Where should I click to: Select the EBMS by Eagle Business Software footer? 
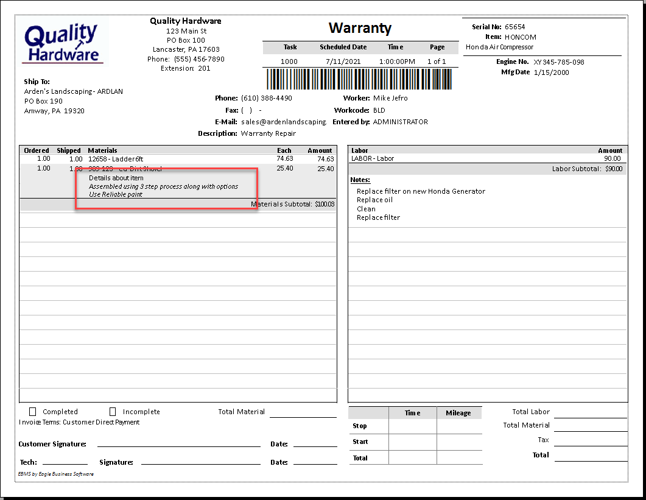(56, 474)
